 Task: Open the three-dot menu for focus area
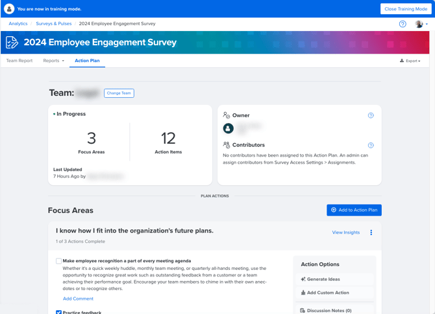[371, 232]
